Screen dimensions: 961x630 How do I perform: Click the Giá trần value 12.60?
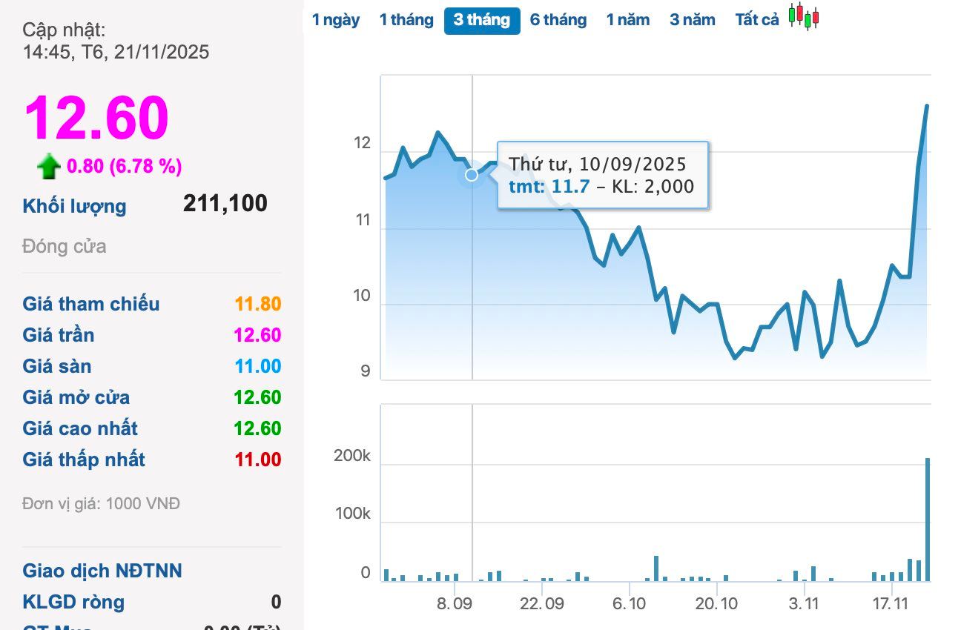[x=257, y=335]
